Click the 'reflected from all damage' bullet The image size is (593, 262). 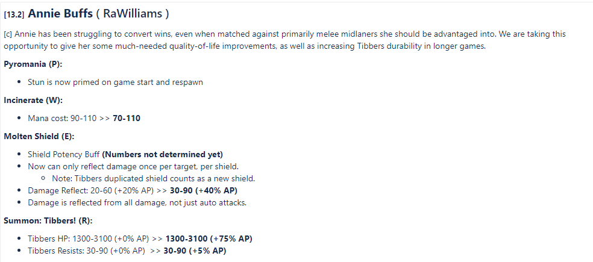click(x=137, y=202)
